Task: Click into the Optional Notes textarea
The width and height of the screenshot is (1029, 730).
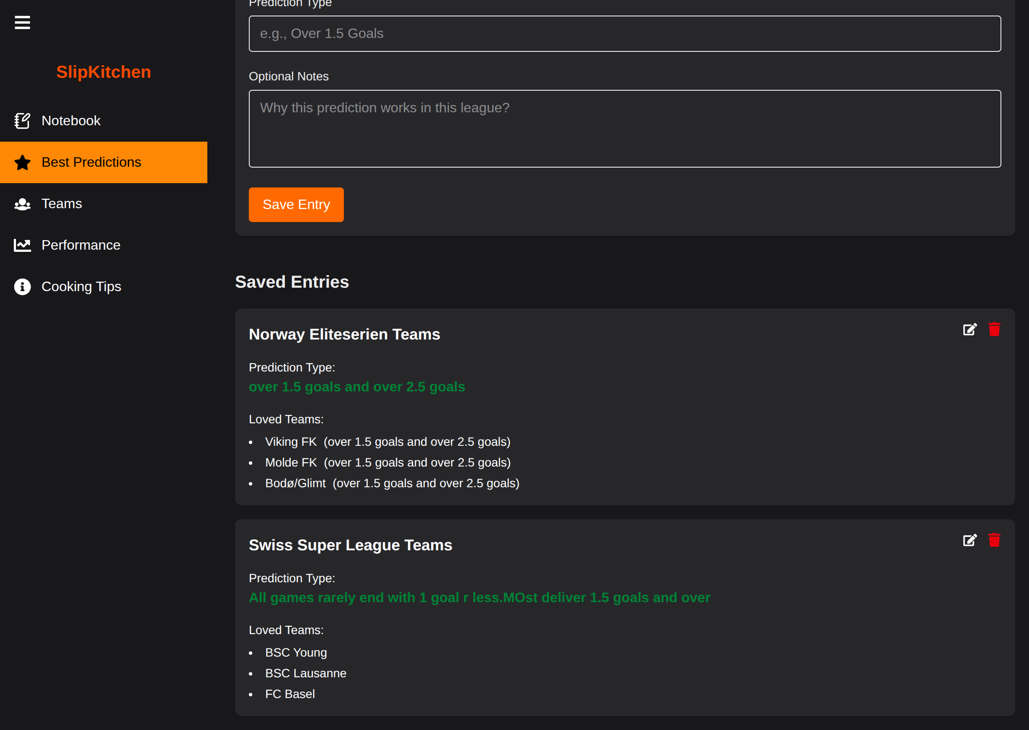Action: 624,129
